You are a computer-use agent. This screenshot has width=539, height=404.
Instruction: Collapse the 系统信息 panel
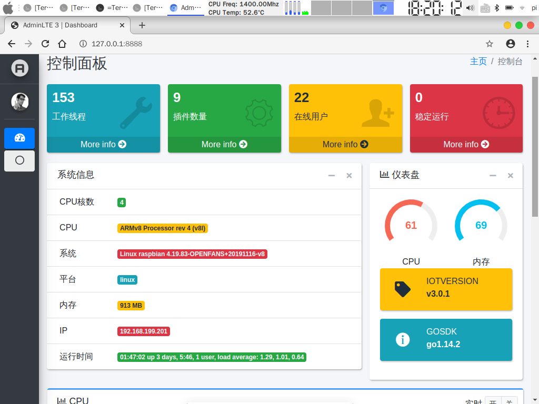331,175
